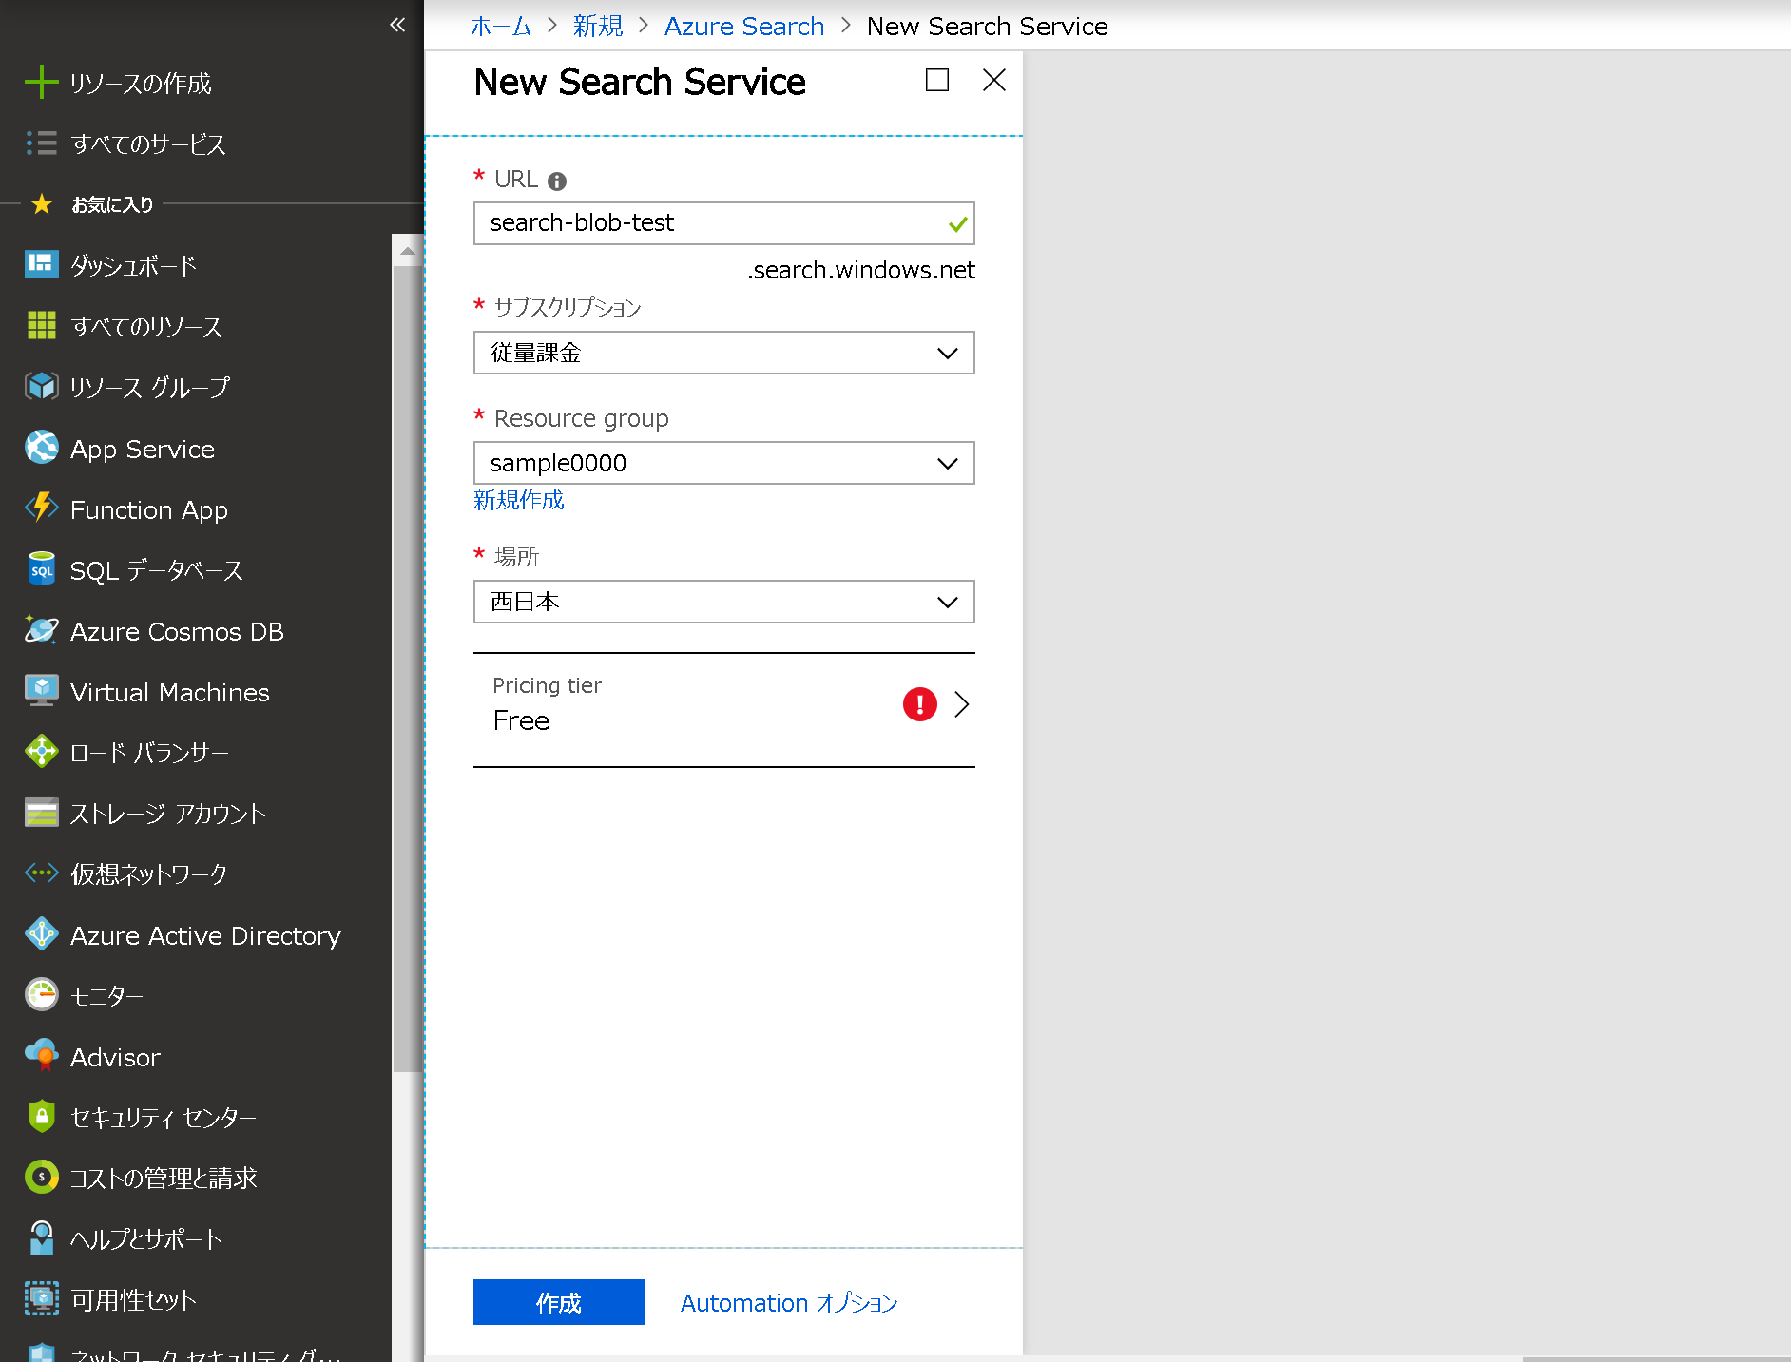The image size is (1791, 1362).
Task: Open Virtual Machines from the sidebar
Action: [170, 692]
